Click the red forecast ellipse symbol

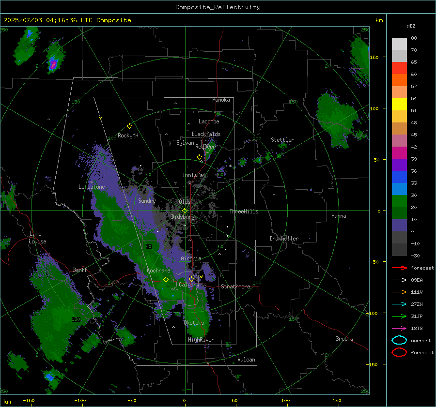pos(399,352)
